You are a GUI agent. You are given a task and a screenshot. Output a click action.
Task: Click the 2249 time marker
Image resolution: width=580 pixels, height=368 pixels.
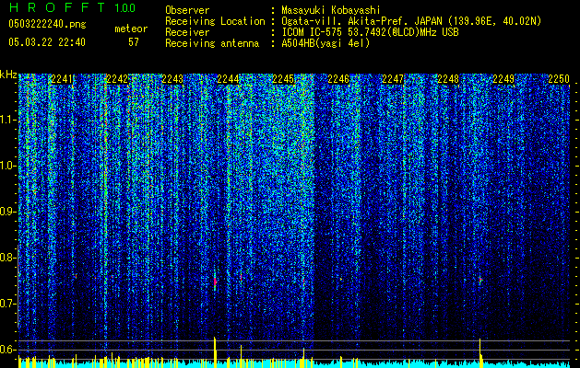tap(503, 79)
